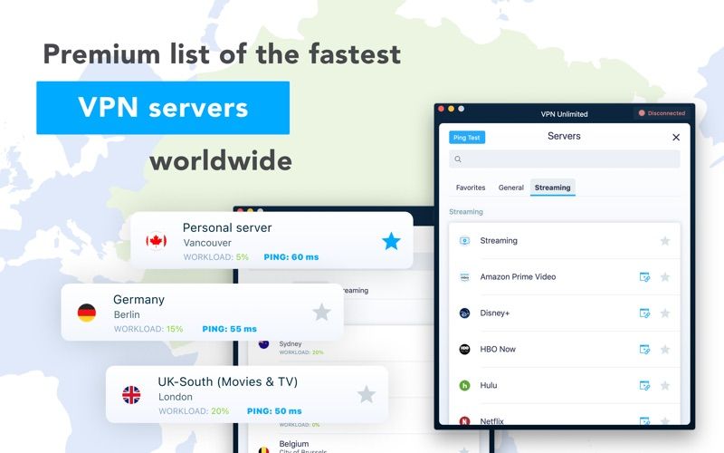Favorite Hulu with its star
This screenshot has height=453, width=724.
tap(665, 385)
